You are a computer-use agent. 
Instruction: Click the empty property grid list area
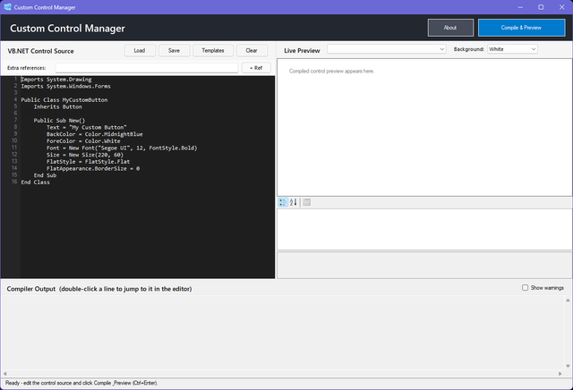click(424, 229)
